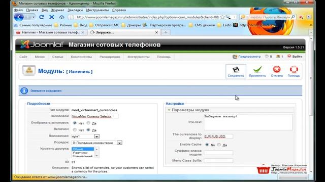Open the Вид menu
This screenshot has height=182, width=325.
[45, 10]
